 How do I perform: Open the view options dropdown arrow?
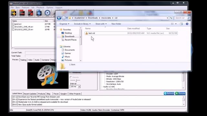click(x=176, y=24)
